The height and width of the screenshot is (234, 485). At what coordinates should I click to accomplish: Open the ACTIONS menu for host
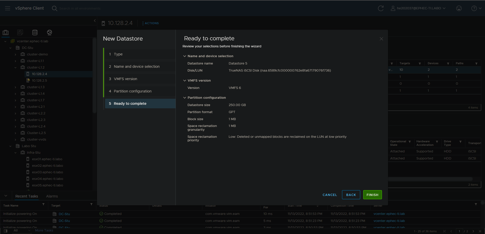pyautogui.click(x=151, y=23)
